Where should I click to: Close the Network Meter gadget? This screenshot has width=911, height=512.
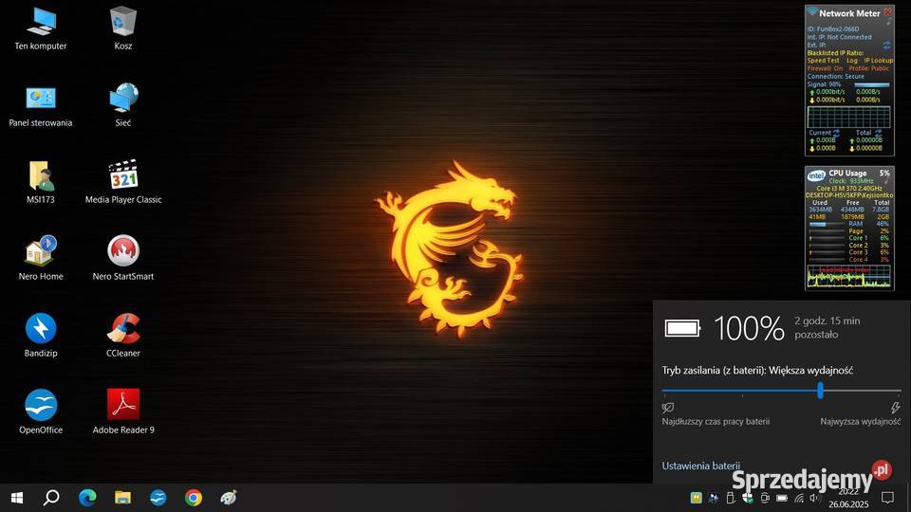[888, 11]
